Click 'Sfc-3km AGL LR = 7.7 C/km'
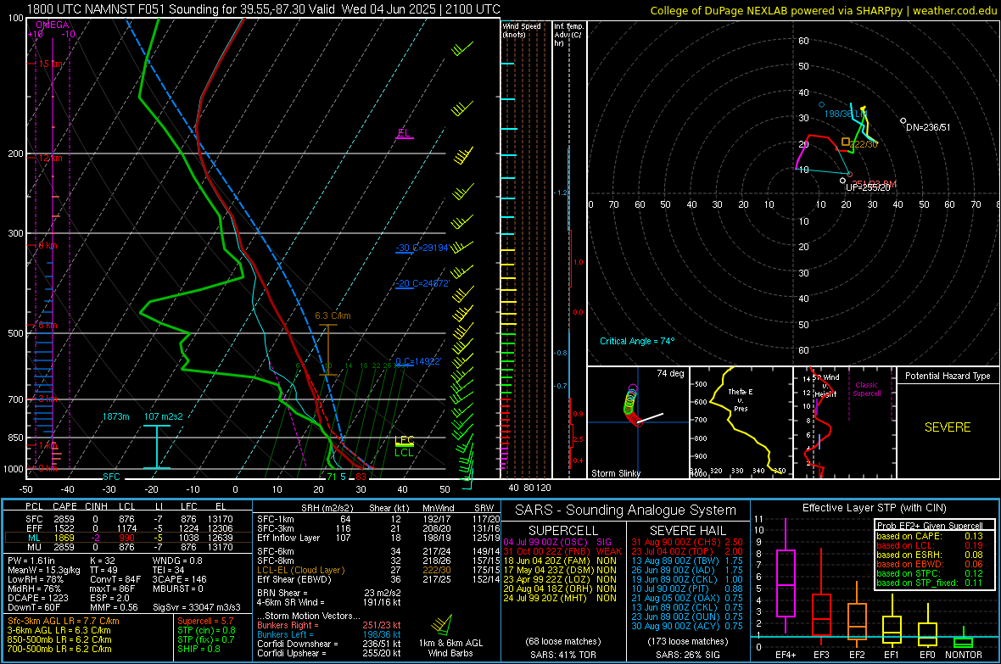The width and height of the screenshot is (1001, 664). pyautogui.click(x=64, y=621)
